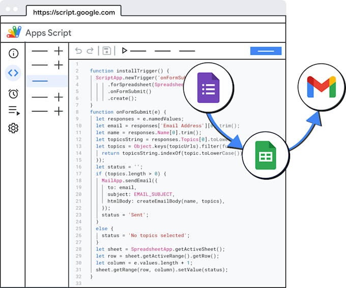Click 'let responses = e.namedValues;' line
The height and width of the screenshot is (288, 346).
tap(140, 119)
